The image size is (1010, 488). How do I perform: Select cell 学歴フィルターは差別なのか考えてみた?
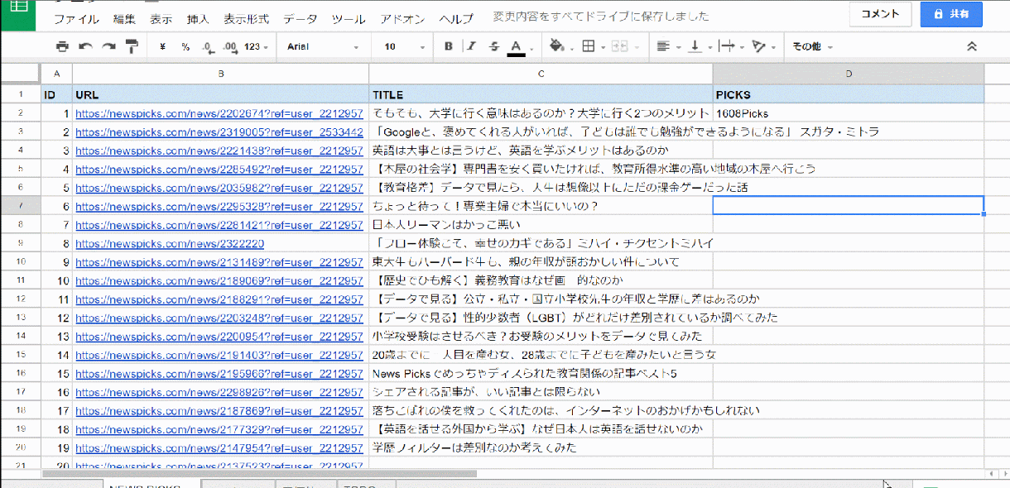pyautogui.click(x=541, y=448)
